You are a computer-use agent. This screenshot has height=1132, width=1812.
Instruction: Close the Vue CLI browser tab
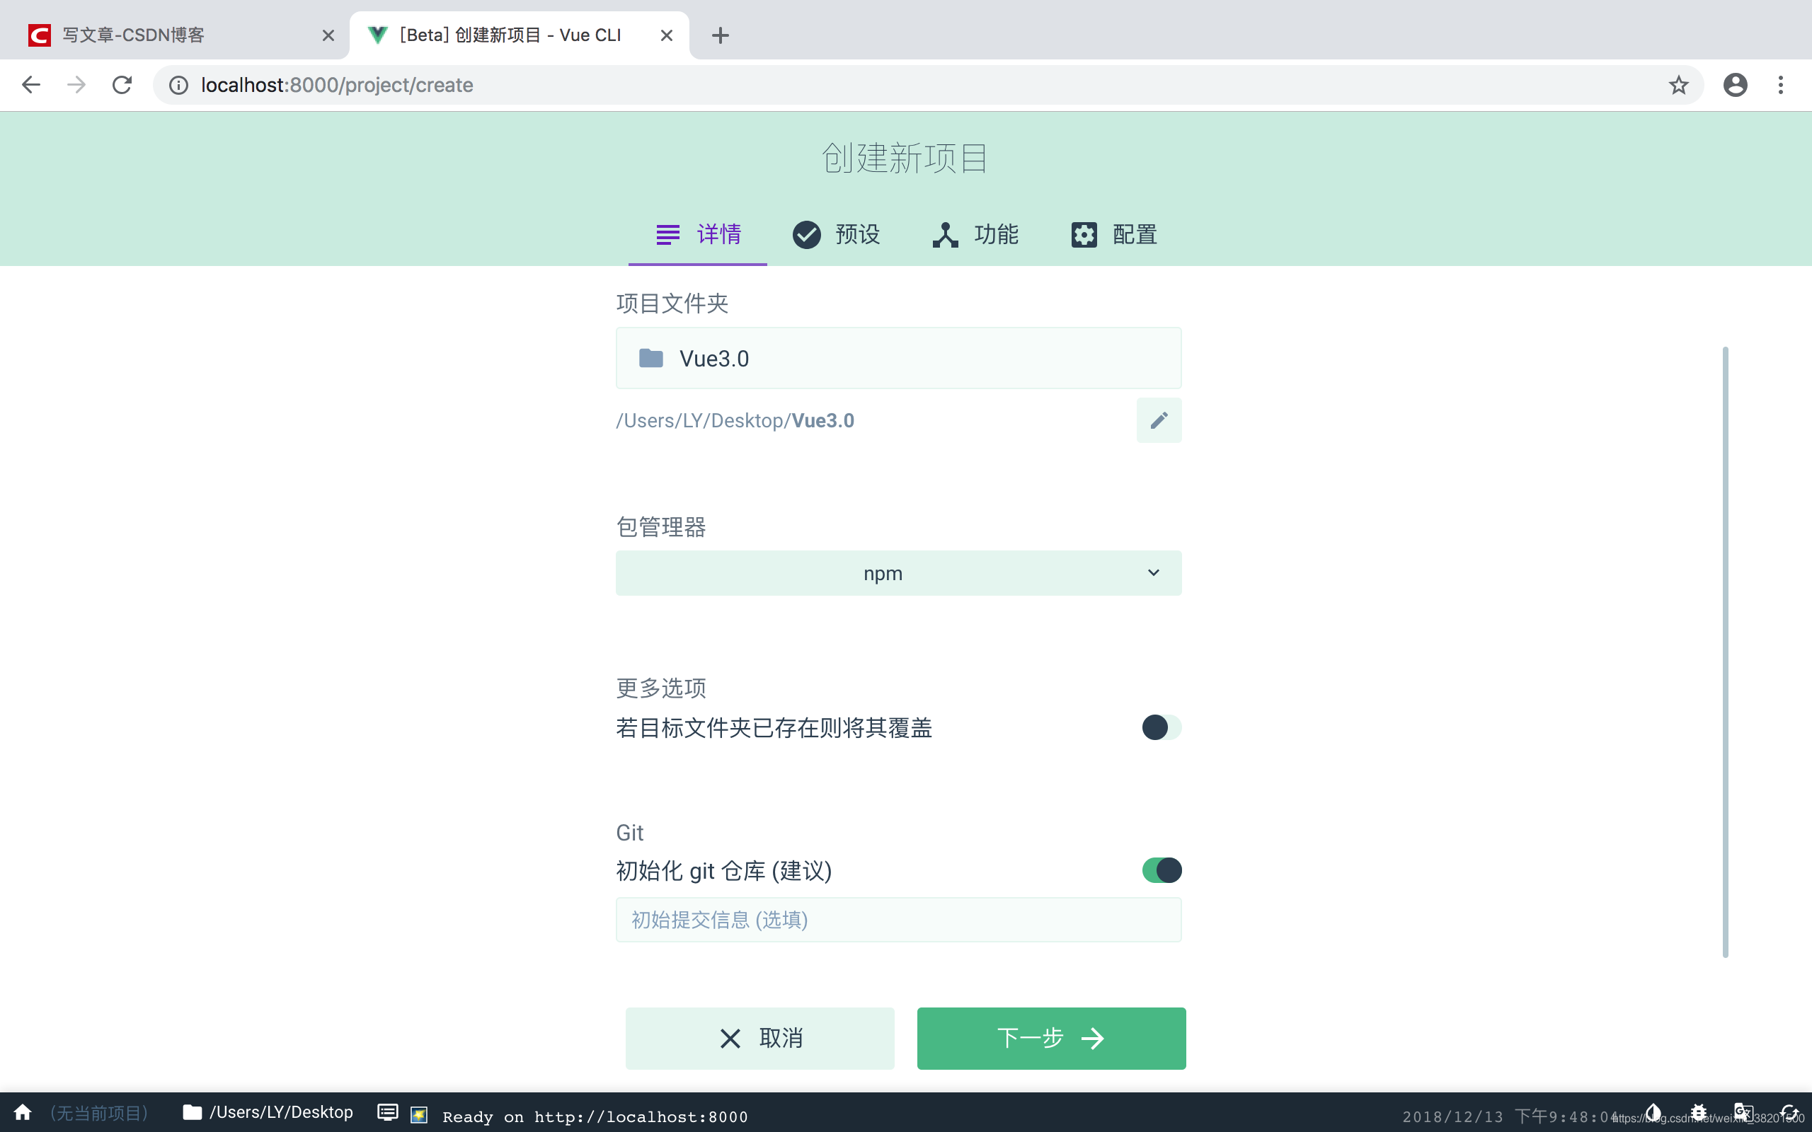[x=666, y=35]
